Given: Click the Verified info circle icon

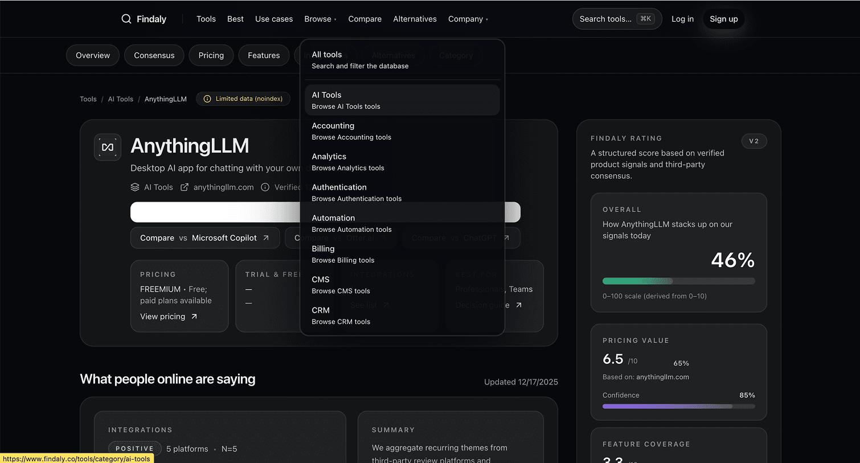Looking at the screenshot, I should tap(265, 187).
